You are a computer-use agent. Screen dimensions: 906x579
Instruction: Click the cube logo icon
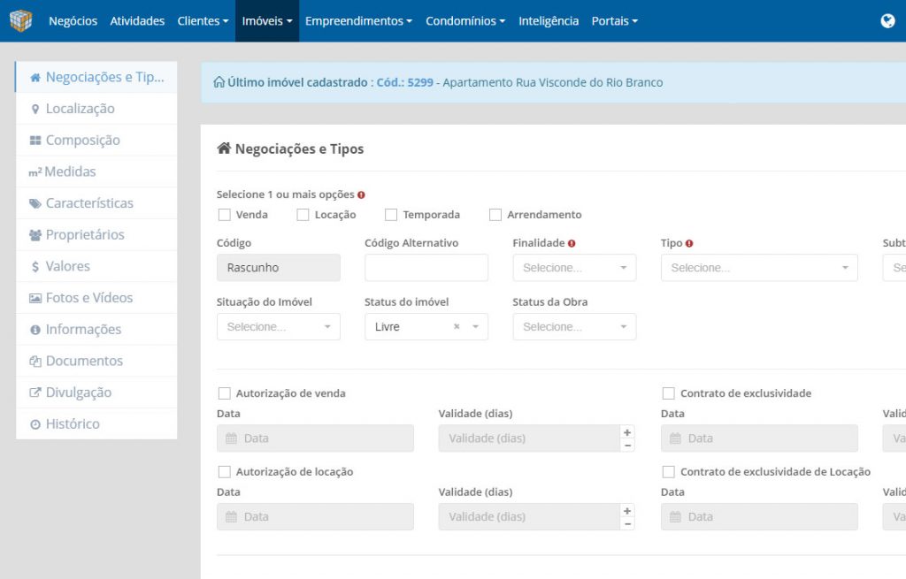(21, 21)
